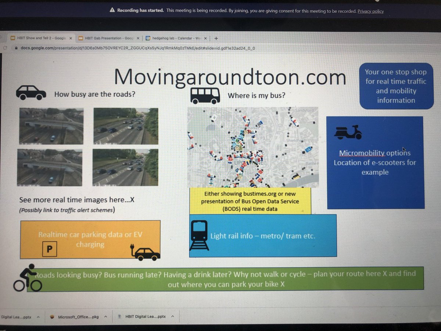This screenshot has height=331, width=441.
Task: Click the HBIT Digital Lea pptx file icon
Action: pos(120,316)
